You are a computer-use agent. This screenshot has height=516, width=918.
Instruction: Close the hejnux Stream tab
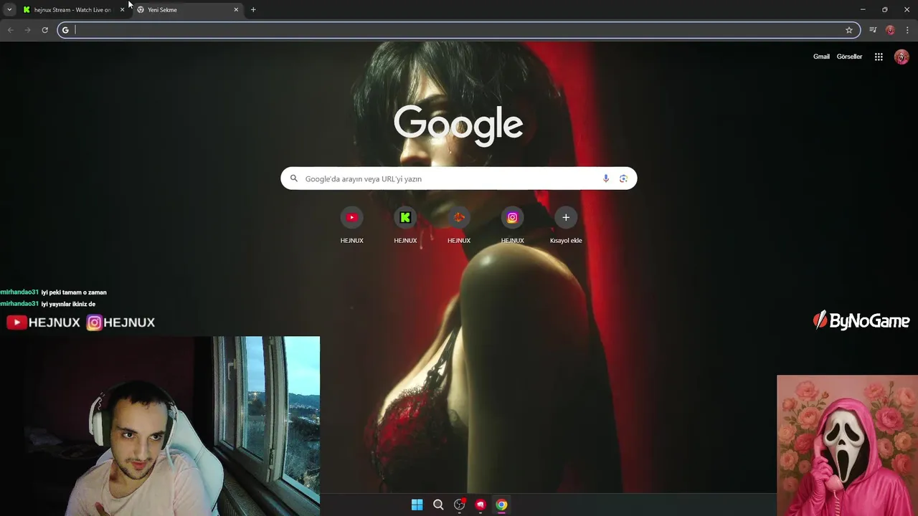point(122,10)
